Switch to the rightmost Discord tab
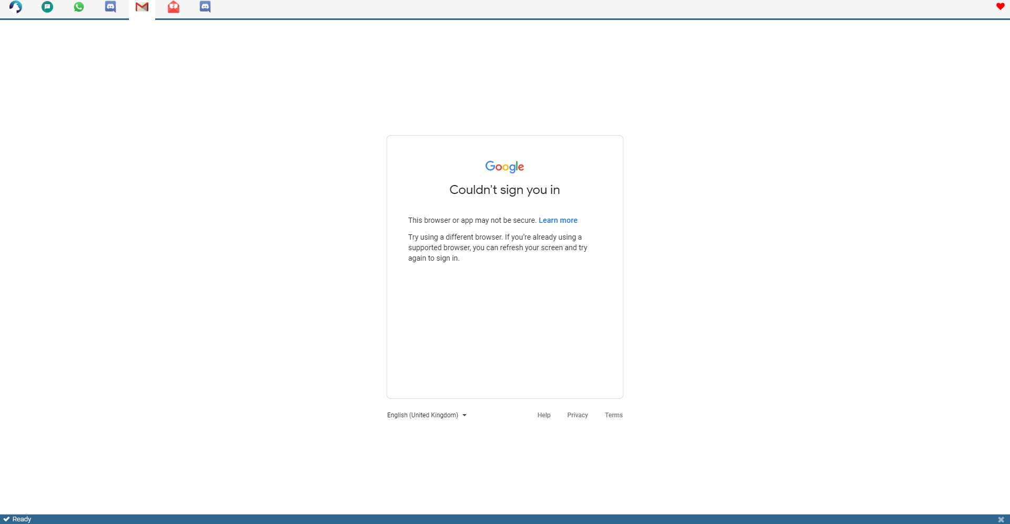The image size is (1010, 524). [205, 7]
